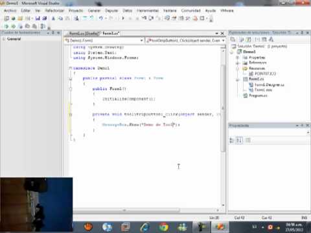
Task: Click the MessageBox.Show code line
Action: [x=141, y=125]
